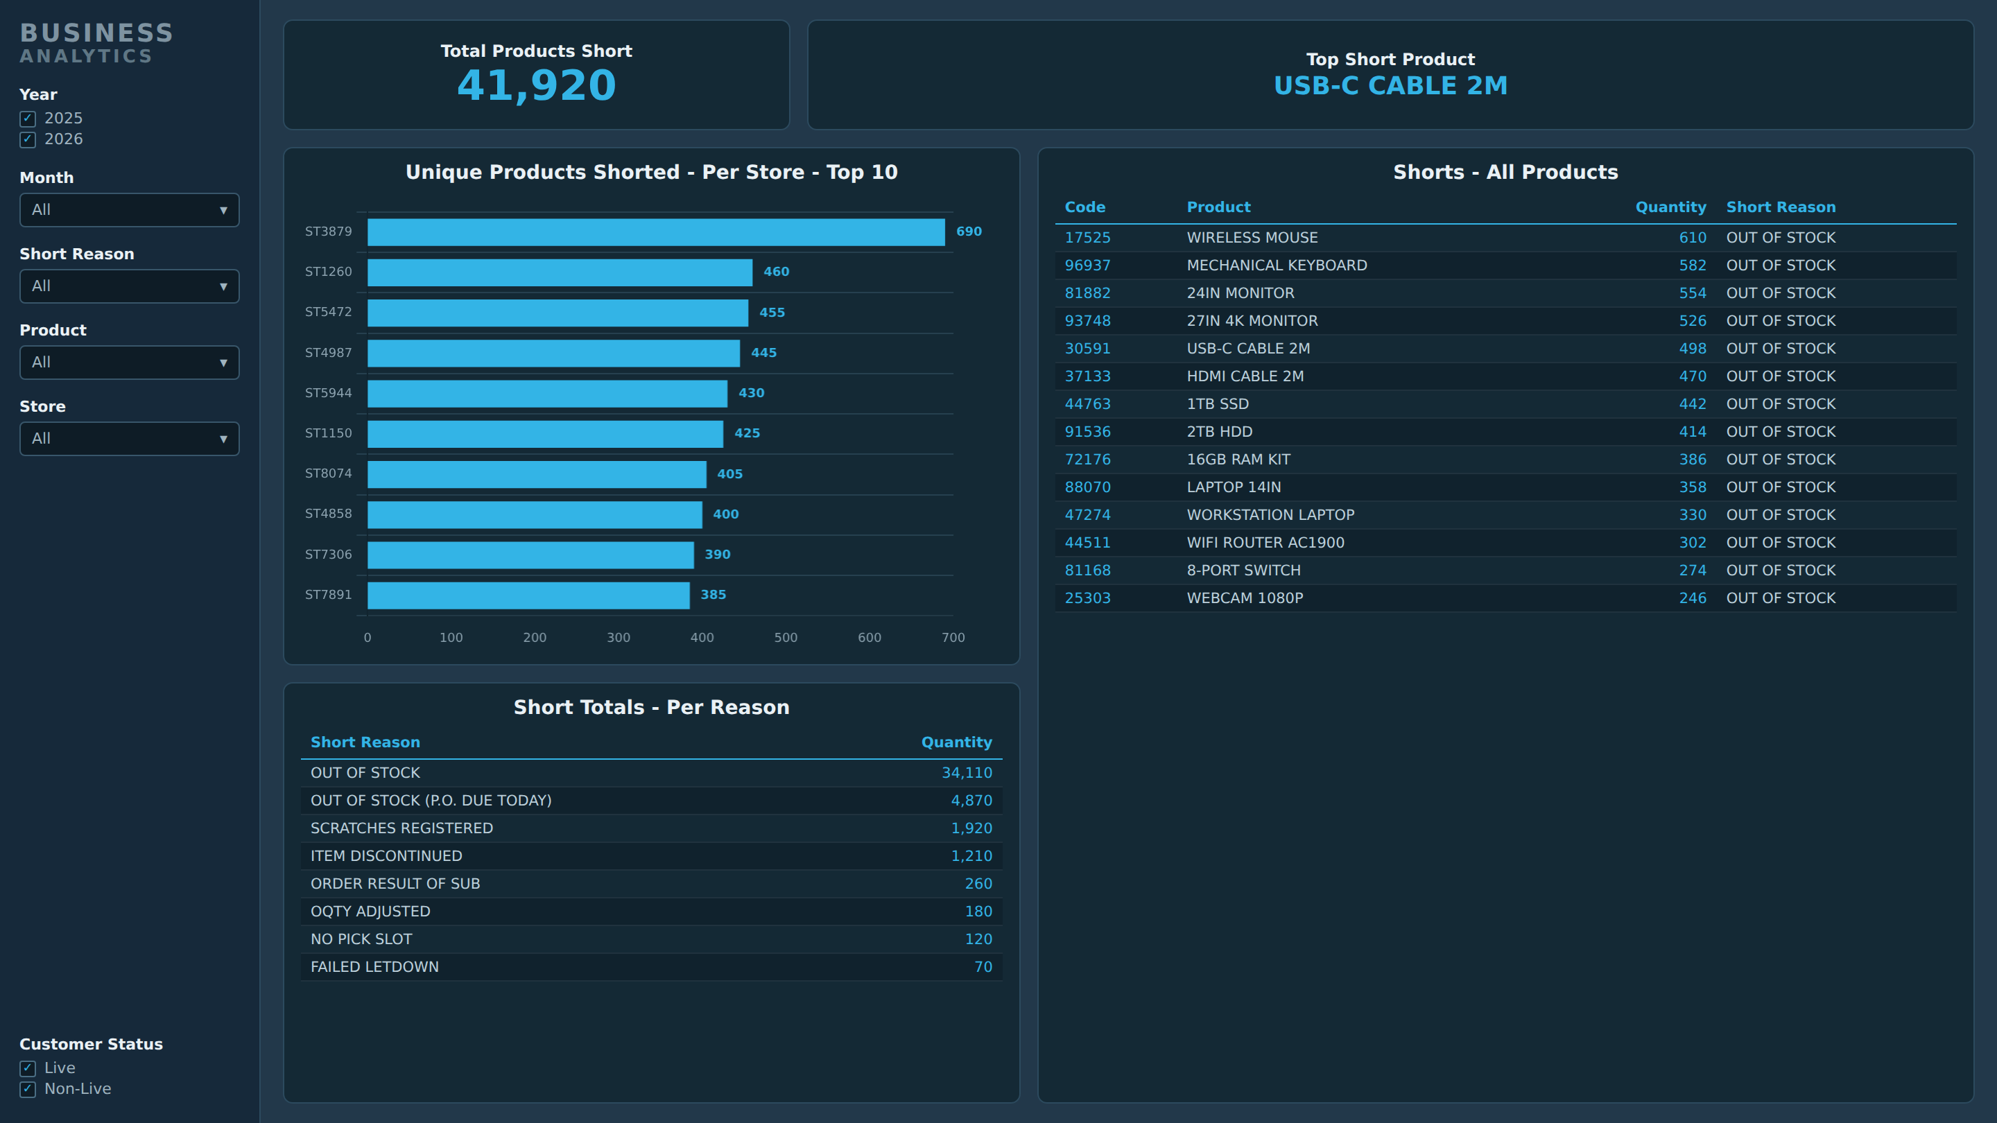Expand the Store filter dropdown
The width and height of the screenshot is (1997, 1123).
coord(130,439)
